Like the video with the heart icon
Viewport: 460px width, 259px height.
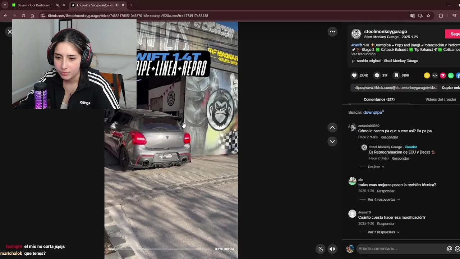point(354,75)
